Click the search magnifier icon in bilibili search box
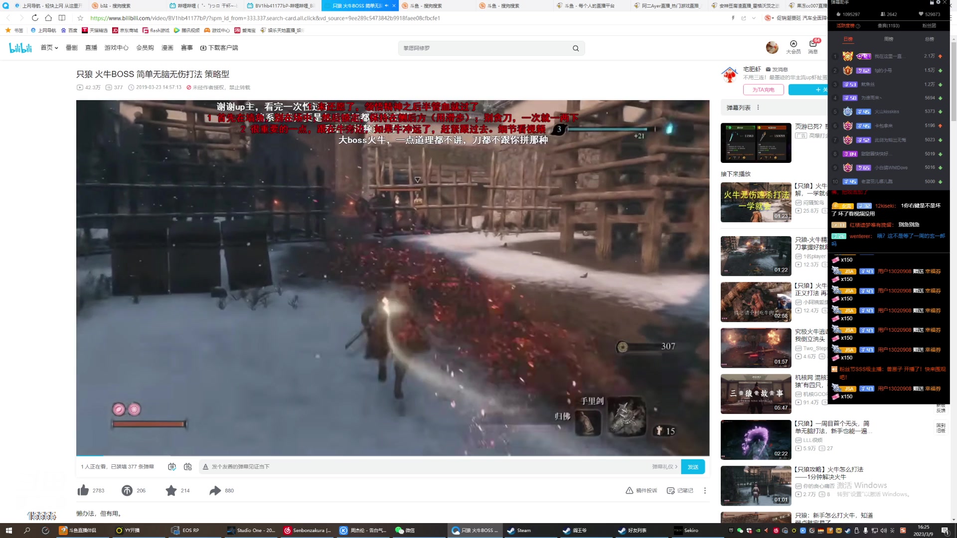The width and height of the screenshot is (957, 538). [576, 48]
